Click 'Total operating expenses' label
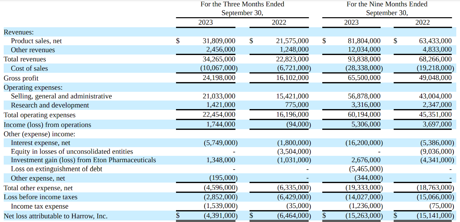The image size is (460, 222). (x=39, y=115)
